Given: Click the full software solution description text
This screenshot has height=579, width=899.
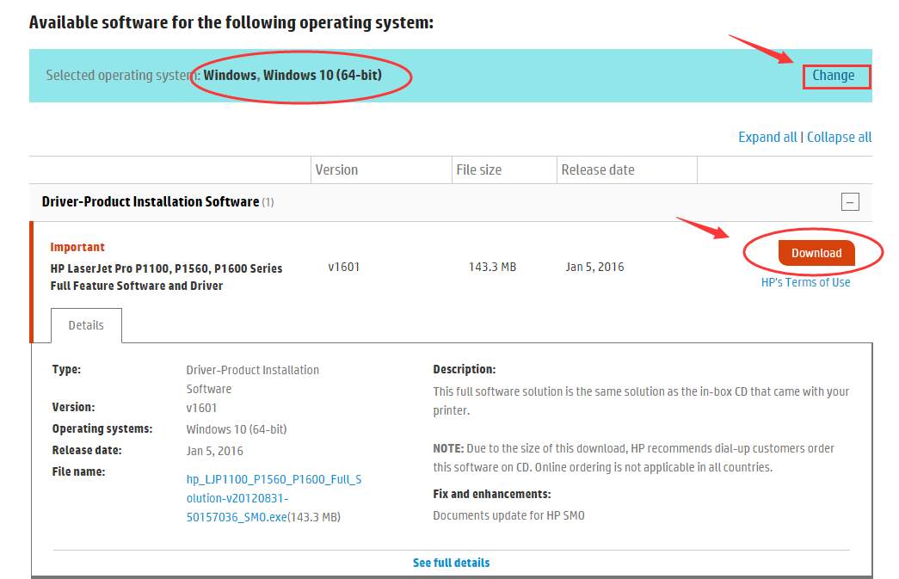Looking at the screenshot, I should click(x=641, y=401).
